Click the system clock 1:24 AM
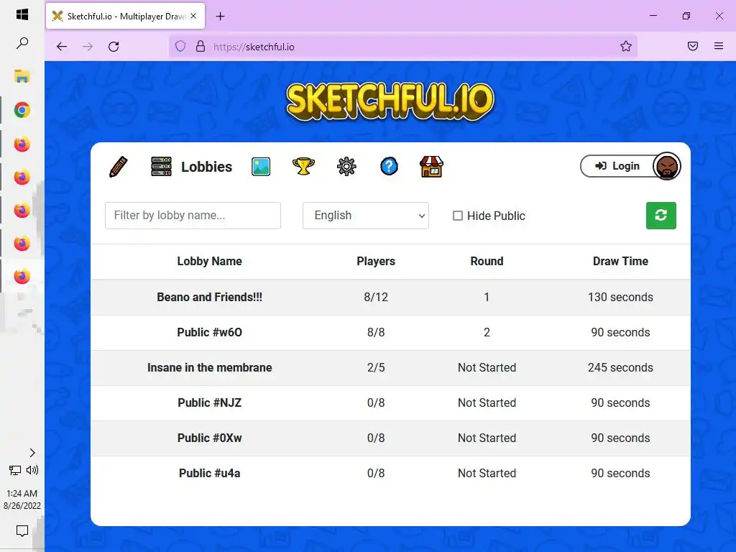Viewport: 736px width, 552px height. (x=22, y=493)
